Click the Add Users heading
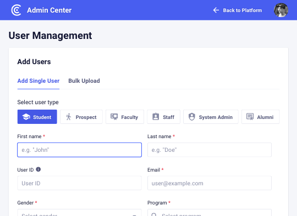This screenshot has width=297, height=216. (x=34, y=62)
